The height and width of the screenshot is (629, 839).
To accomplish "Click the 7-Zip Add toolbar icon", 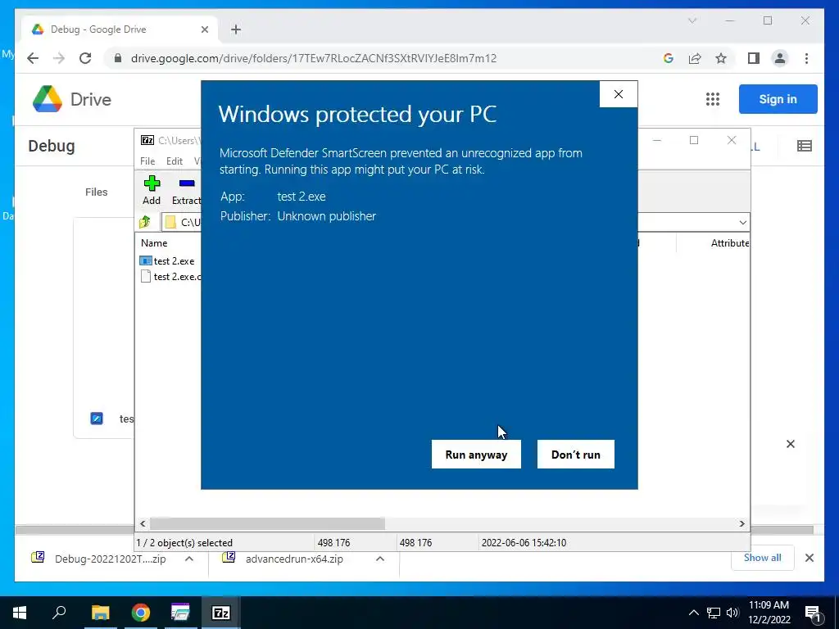I will point(152,190).
